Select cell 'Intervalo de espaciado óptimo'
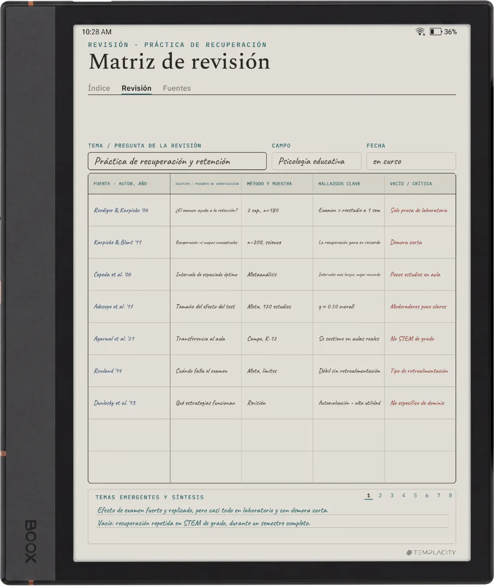 click(x=206, y=275)
